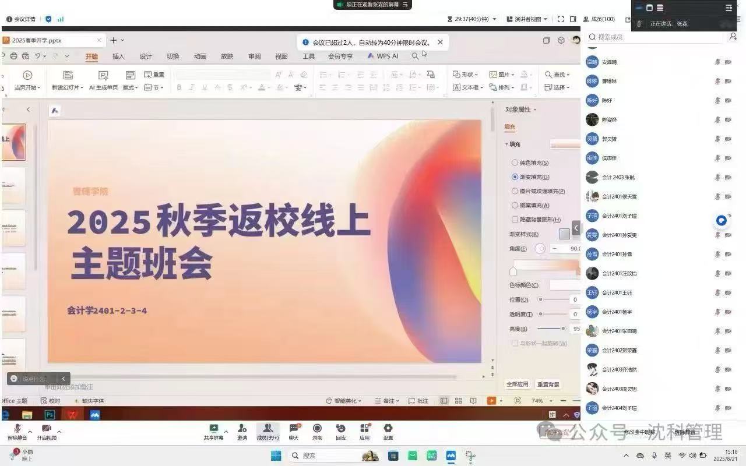This screenshot has width=746, height=466.
Task: Open the 演讲者视图 view dropdown
Action: click(527, 19)
